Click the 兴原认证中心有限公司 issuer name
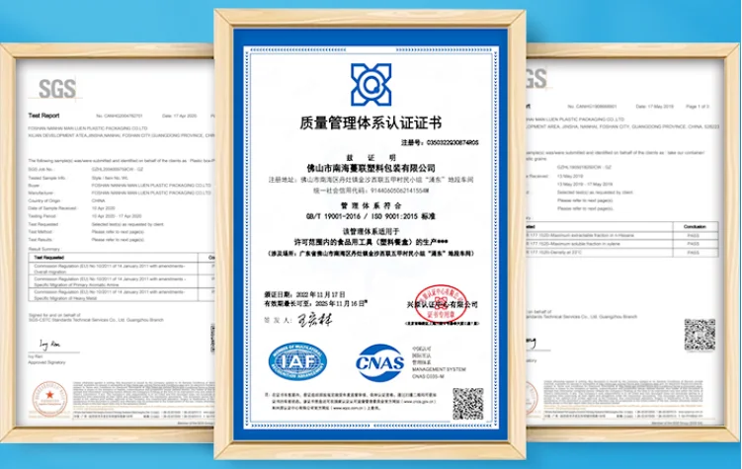 pyautogui.click(x=443, y=305)
